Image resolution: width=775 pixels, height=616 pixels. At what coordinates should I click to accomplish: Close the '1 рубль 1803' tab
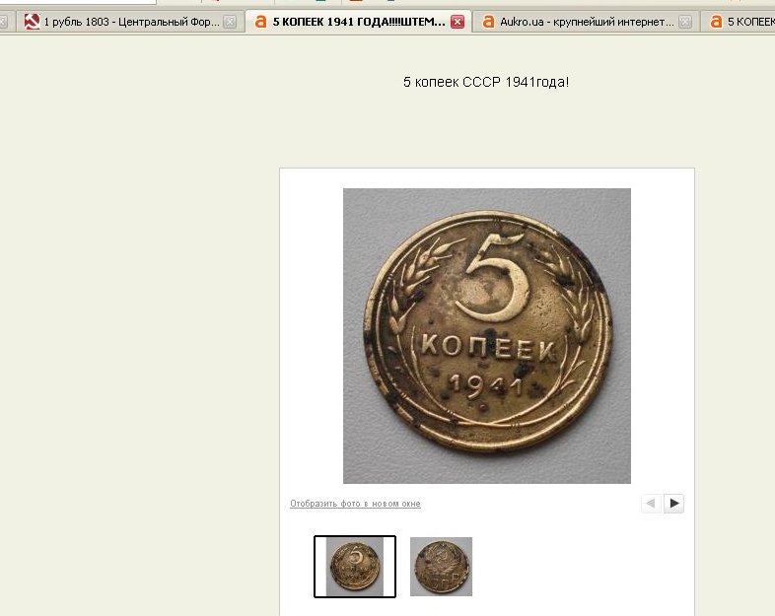click(230, 22)
